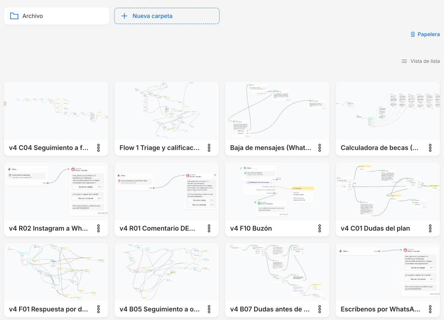Open options menu for v4 C01 Dudas card

(430, 229)
